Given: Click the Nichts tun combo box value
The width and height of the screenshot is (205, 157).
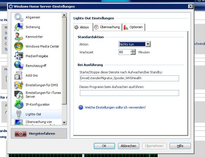Looking at the screenshot, I should coord(132,44).
